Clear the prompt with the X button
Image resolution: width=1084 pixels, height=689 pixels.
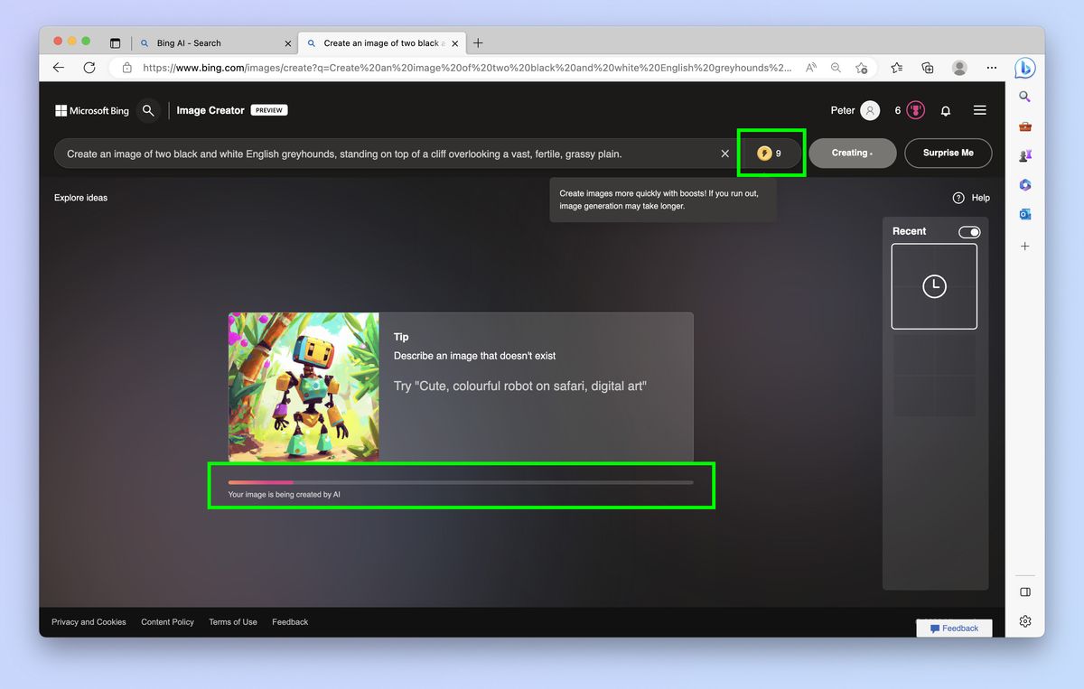point(725,154)
